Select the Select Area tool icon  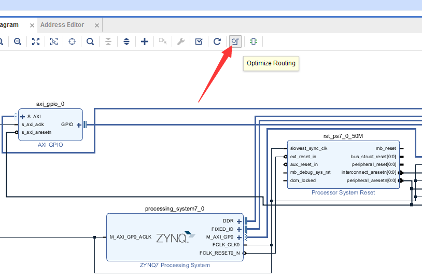[x=54, y=41]
